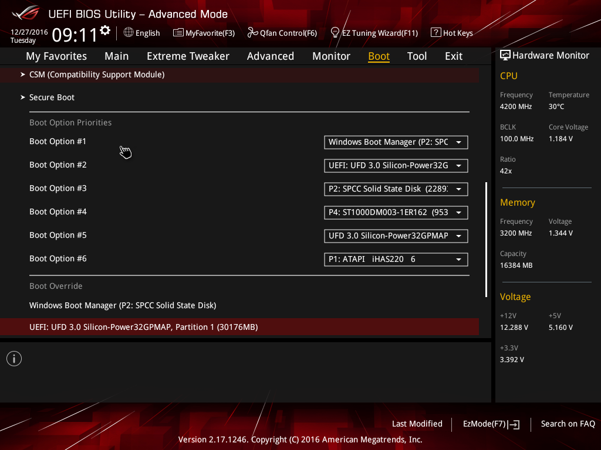The width and height of the screenshot is (601, 450).
Task: Click the Boot Option #1 label
Action: 58,142
